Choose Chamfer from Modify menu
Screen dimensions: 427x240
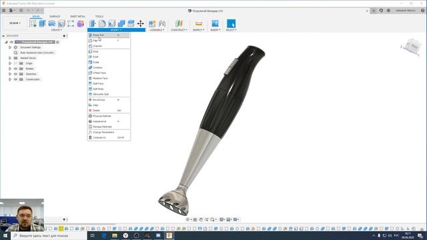[x=109, y=46]
